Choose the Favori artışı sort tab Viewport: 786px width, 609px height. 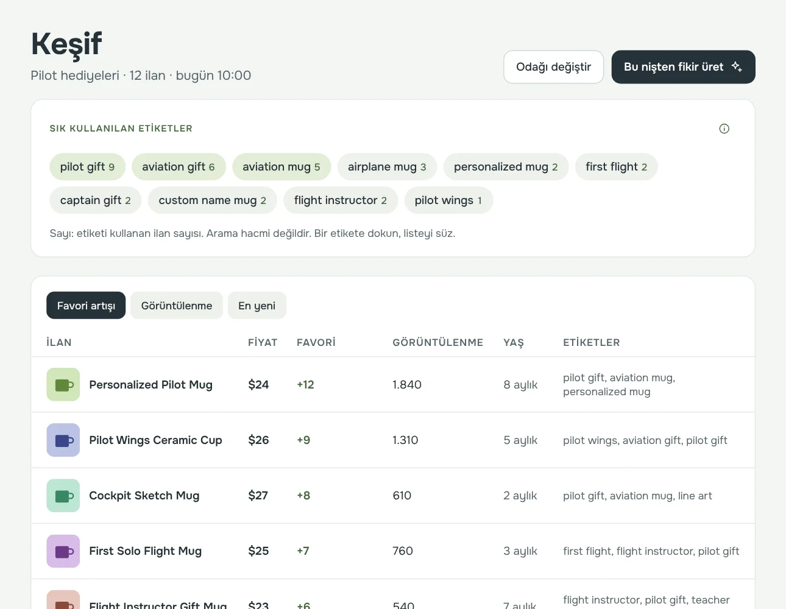86,305
